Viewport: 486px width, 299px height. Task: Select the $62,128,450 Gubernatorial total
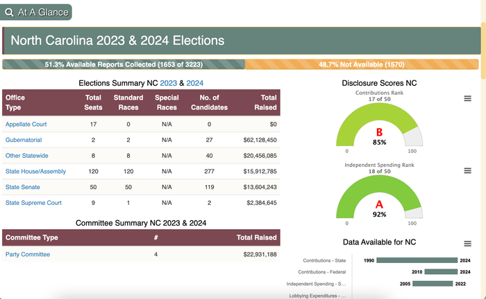click(260, 140)
